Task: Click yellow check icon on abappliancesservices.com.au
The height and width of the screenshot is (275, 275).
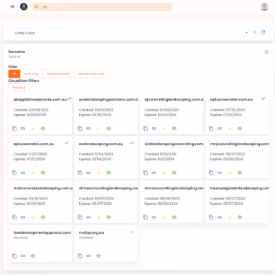Action: pyautogui.click(x=33, y=129)
